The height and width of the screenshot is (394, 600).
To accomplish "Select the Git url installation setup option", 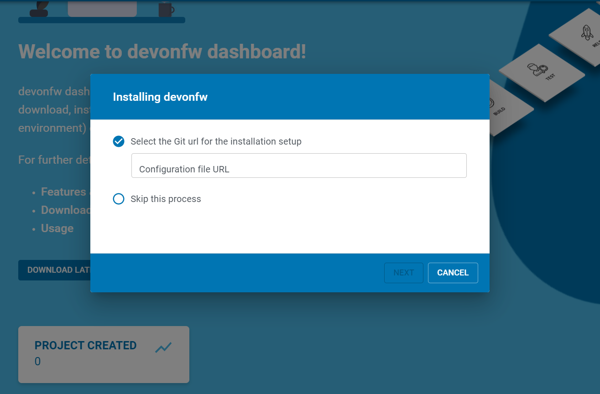I will tap(119, 141).
